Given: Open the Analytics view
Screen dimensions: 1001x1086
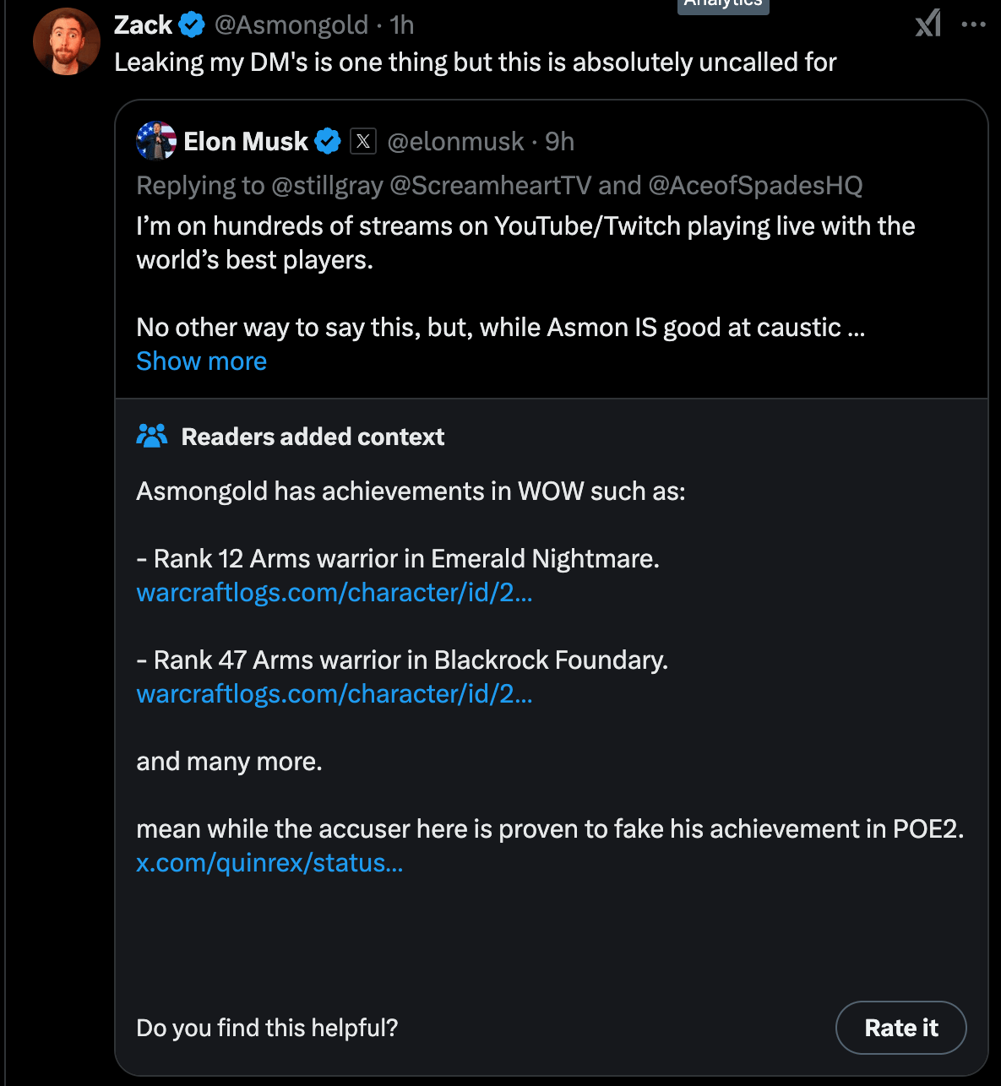Looking at the screenshot, I should pos(723,5).
